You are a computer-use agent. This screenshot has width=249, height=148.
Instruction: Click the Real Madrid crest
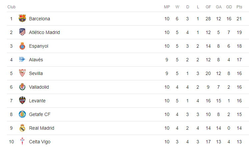[x=22, y=128]
